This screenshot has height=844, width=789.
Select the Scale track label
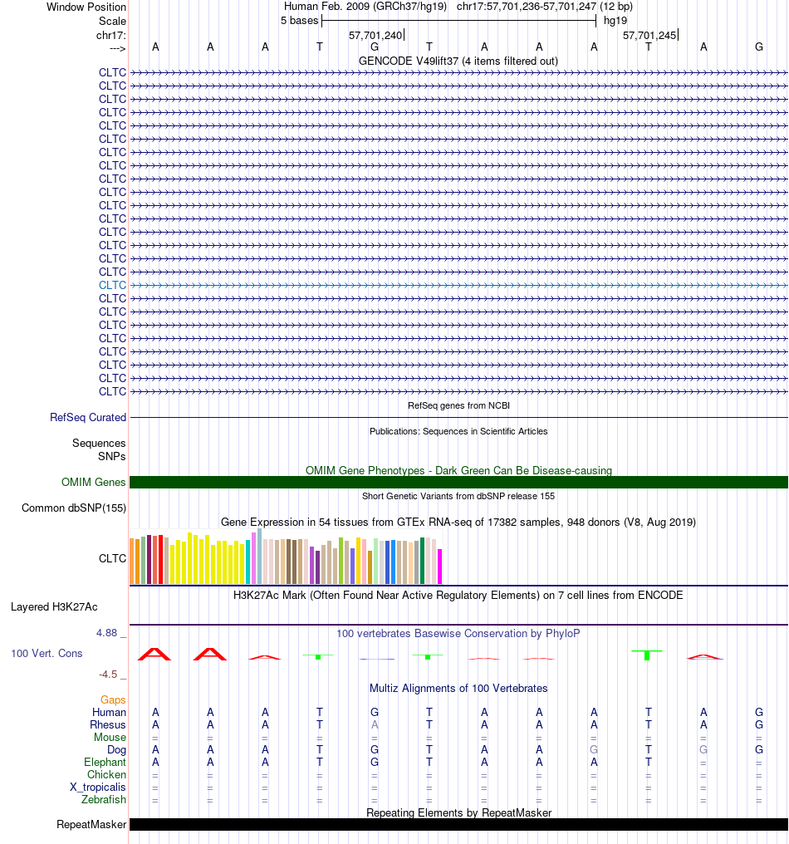coord(112,21)
